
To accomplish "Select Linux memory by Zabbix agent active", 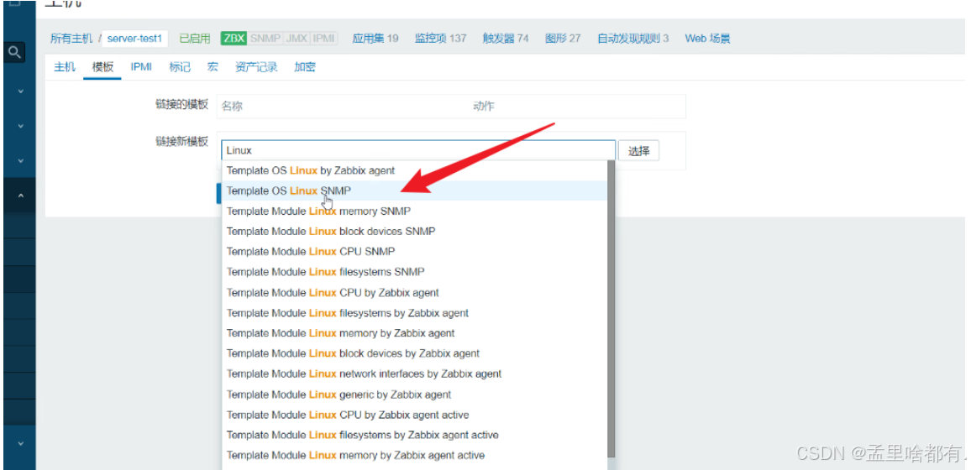I will (414, 455).
